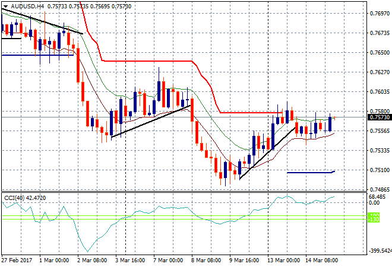Click the 7 Mar 00:00 time label
Screen dimensions: 392x267
(168, 260)
